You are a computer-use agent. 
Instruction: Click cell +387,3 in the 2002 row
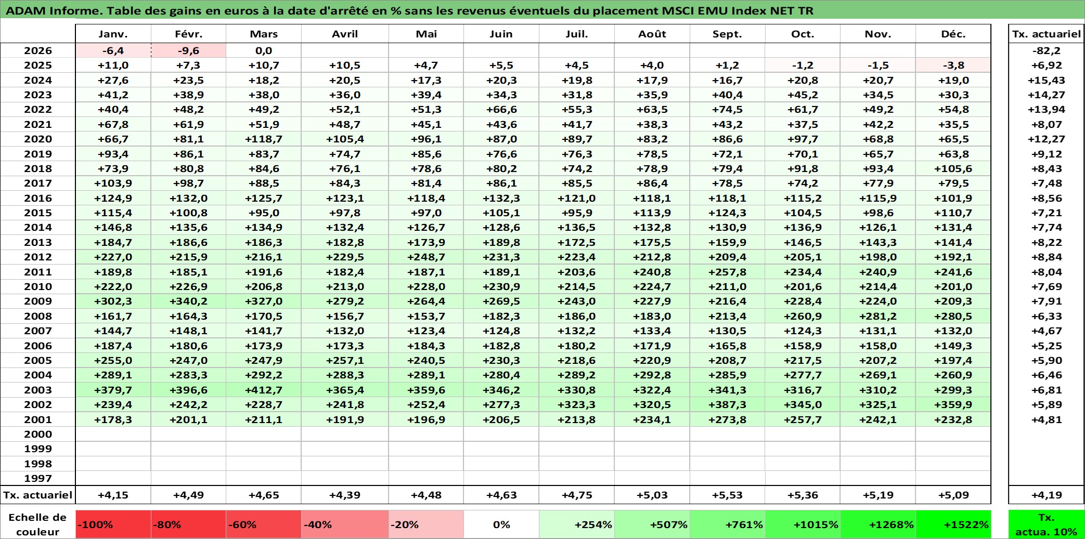coord(727,404)
